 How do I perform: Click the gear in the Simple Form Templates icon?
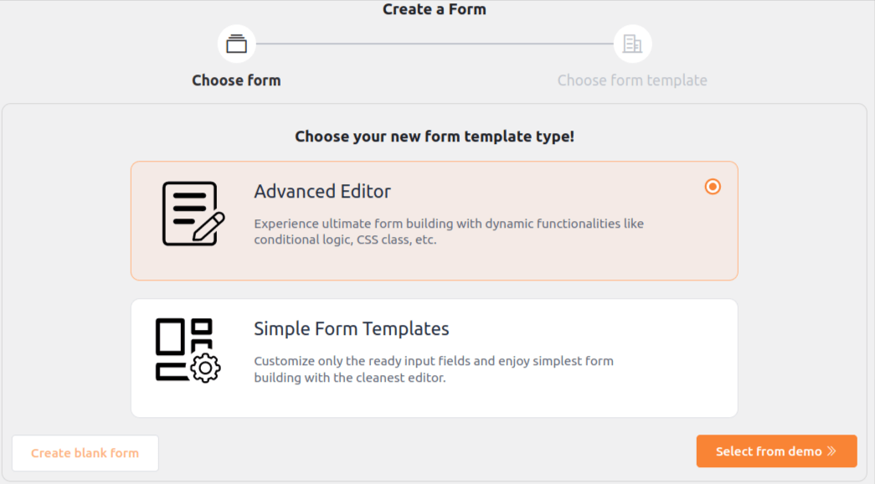point(205,368)
